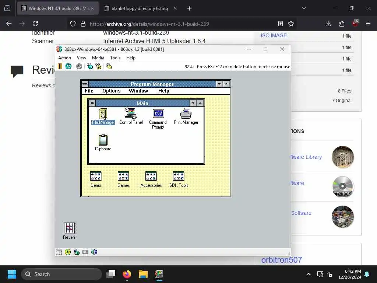Screen dimensions: 377x283
Task: Select the minimized Reversi icon
Action: [x=70, y=231]
